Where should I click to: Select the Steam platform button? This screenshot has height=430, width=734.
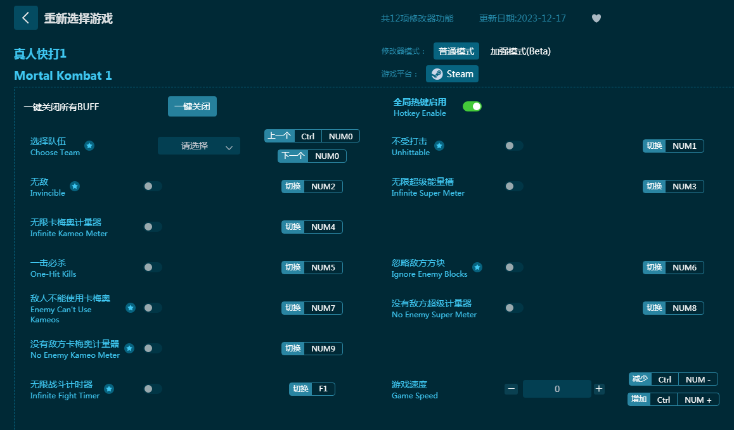point(452,74)
